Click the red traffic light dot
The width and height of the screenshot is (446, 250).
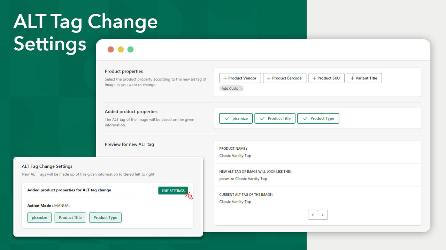click(110, 49)
